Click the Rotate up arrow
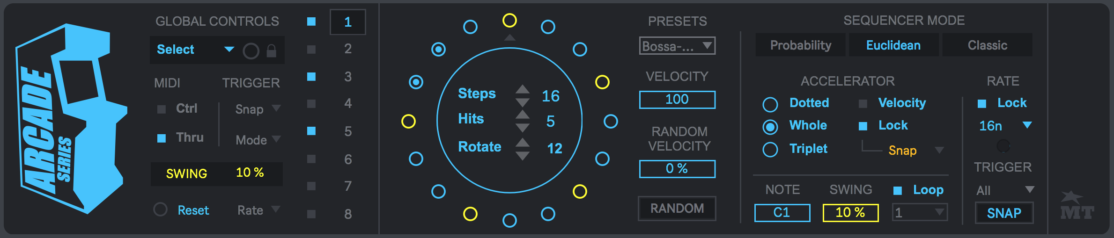Viewport: 1114px width, 238px height. click(523, 142)
